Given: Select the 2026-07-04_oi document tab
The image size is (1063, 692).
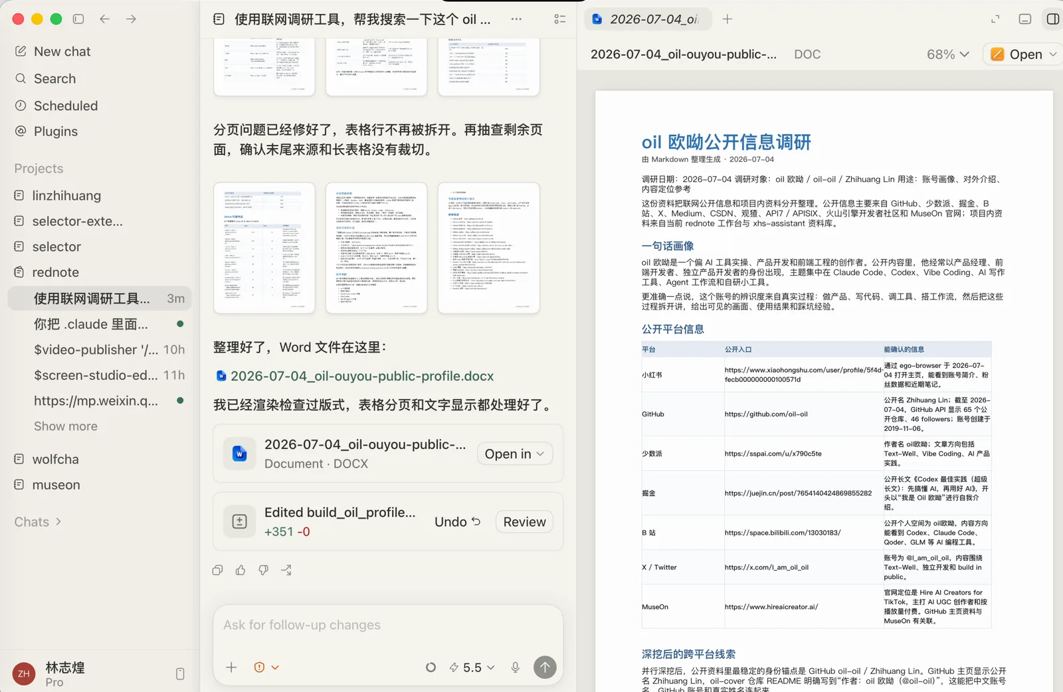Looking at the screenshot, I should (648, 19).
